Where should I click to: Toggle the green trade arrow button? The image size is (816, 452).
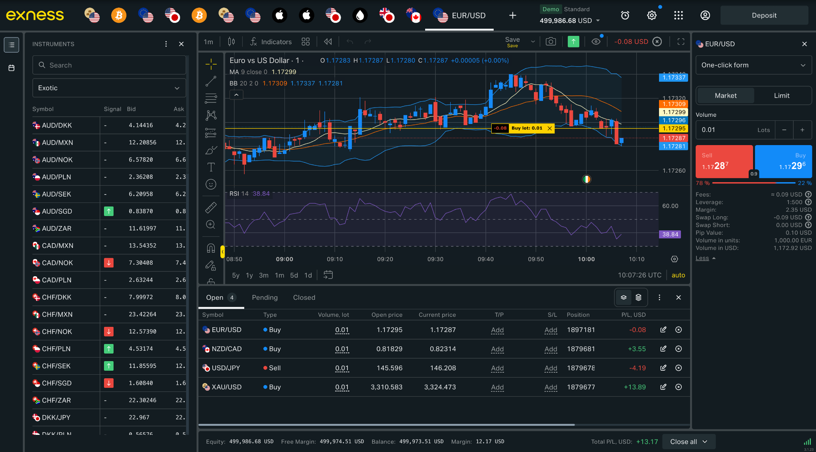coord(573,41)
